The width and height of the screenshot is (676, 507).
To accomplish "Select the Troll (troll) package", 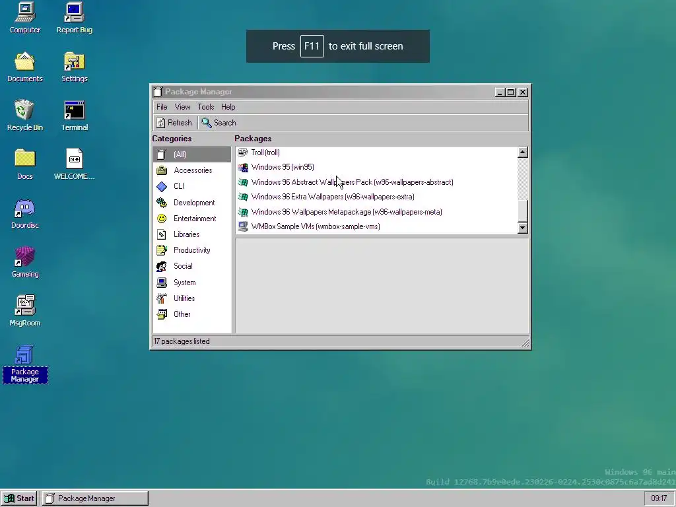I will click(x=265, y=152).
